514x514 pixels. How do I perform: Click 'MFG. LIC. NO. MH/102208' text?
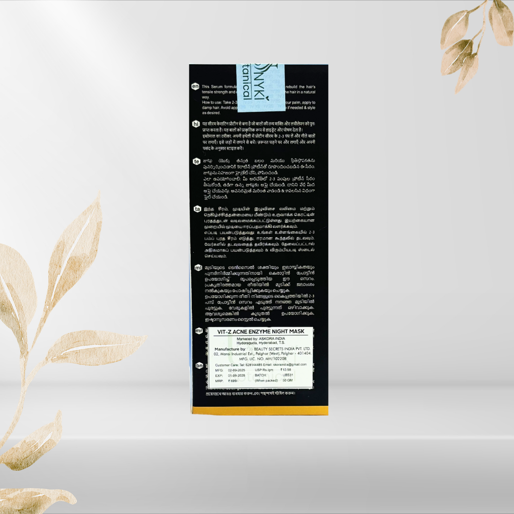(x=263, y=358)
